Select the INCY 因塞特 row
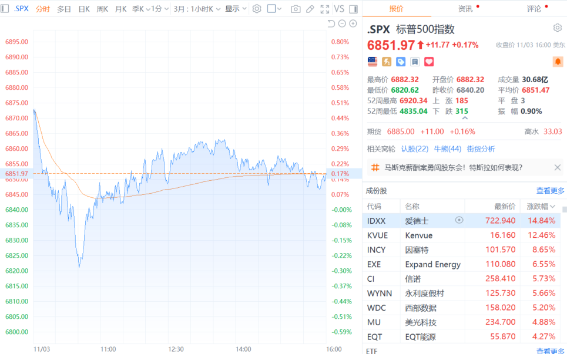 point(461,250)
